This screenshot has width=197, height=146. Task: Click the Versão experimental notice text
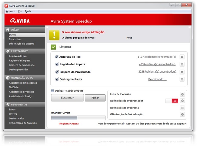pos(142,124)
